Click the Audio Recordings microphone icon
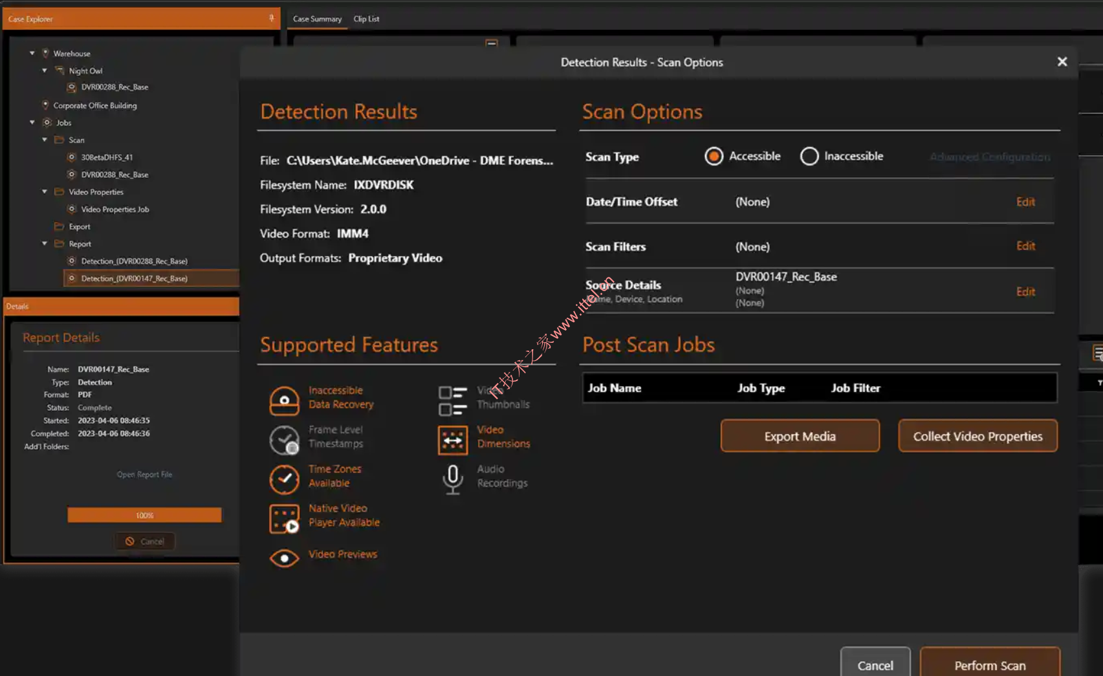This screenshot has width=1103, height=676. pyautogui.click(x=452, y=479)
